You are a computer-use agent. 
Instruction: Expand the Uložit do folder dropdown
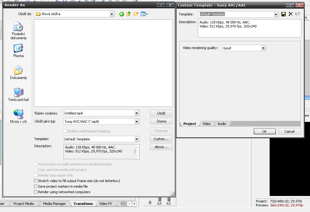tap(112, 14)
